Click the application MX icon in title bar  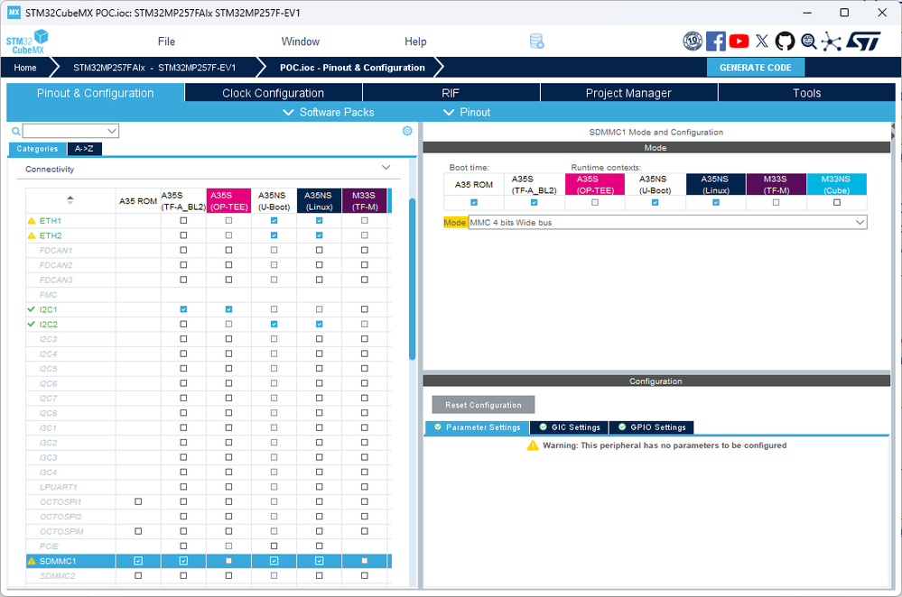click(x=14, y=13)
